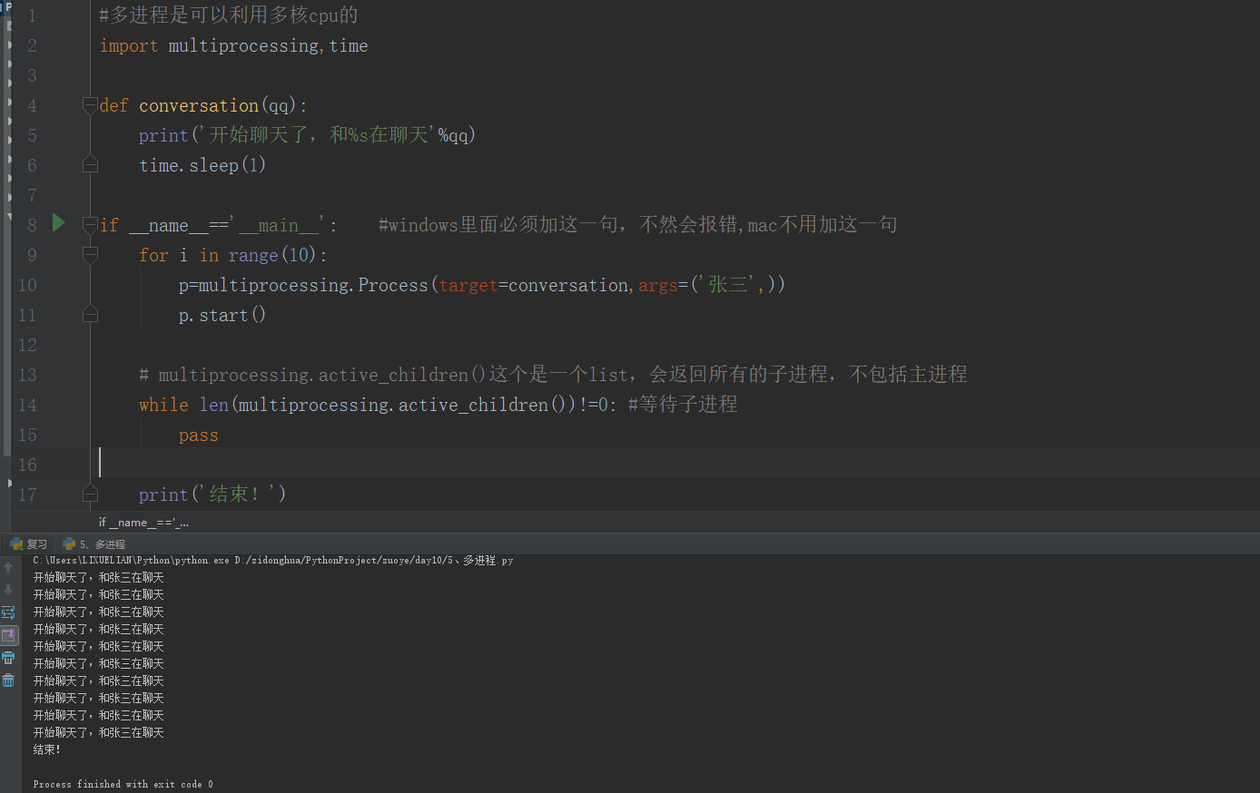The width and height of the screenshot is (1260, 793).
Task: Click the Up the stack trace arrow
Action: pyautogui.click(x=8, y=567)
